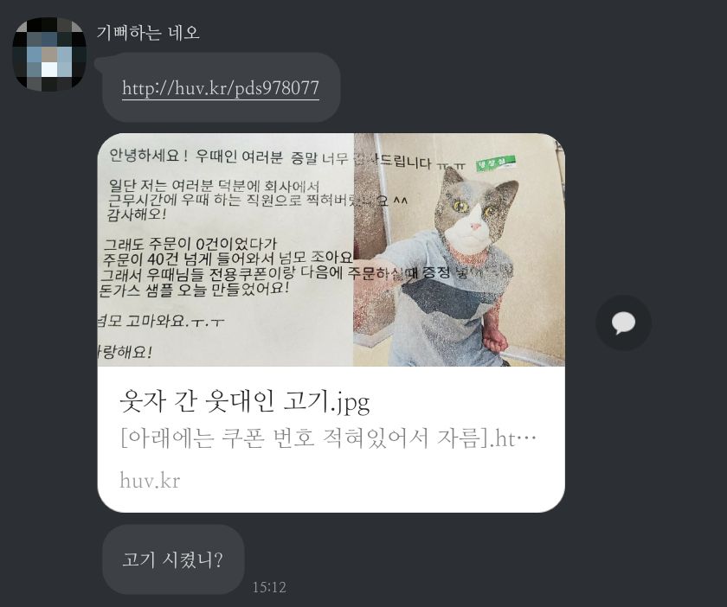Select sender name 기뻐하는 네오
This screenshot has width=727, height=607.
point(148,33)
